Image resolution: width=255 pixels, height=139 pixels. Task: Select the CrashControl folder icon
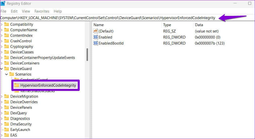pyautogui.click(x=7, y=41)
